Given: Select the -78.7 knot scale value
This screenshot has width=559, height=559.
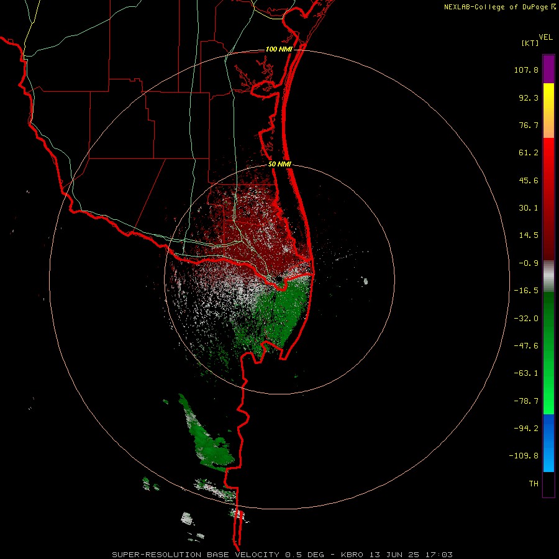Looking at the screenshot, I should 526,401.
